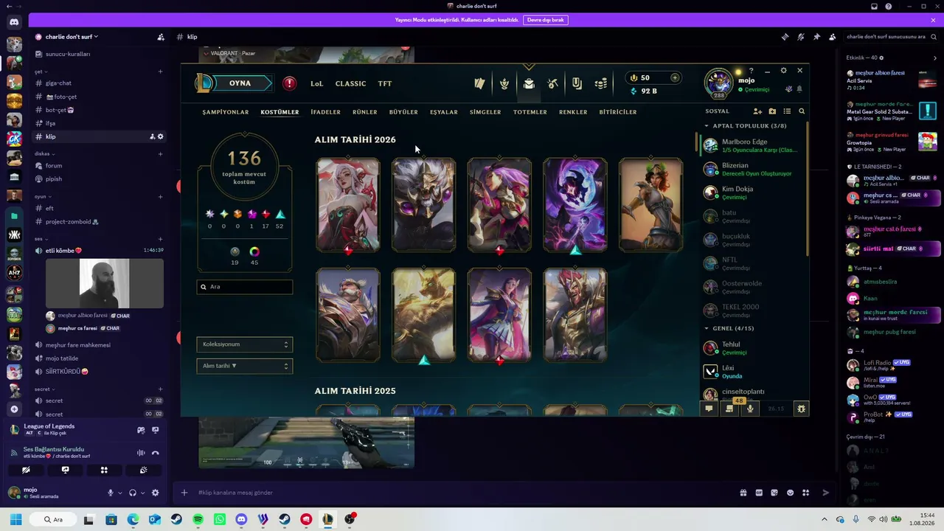Open the TOTEMLER collection tab
944x531 pixels.
point(530,112)
